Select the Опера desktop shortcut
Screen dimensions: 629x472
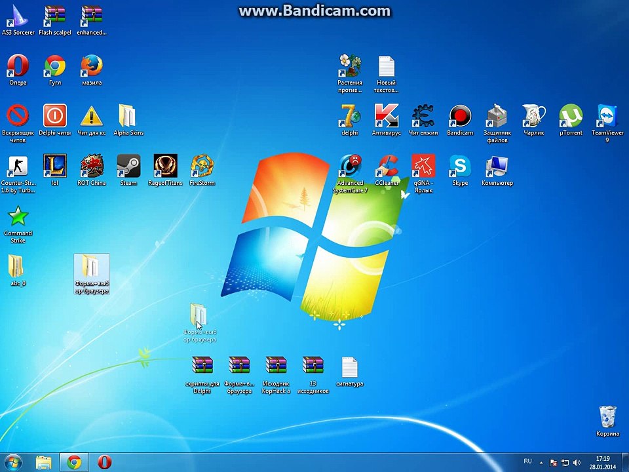pyautogui.click(x=18, y=69)
